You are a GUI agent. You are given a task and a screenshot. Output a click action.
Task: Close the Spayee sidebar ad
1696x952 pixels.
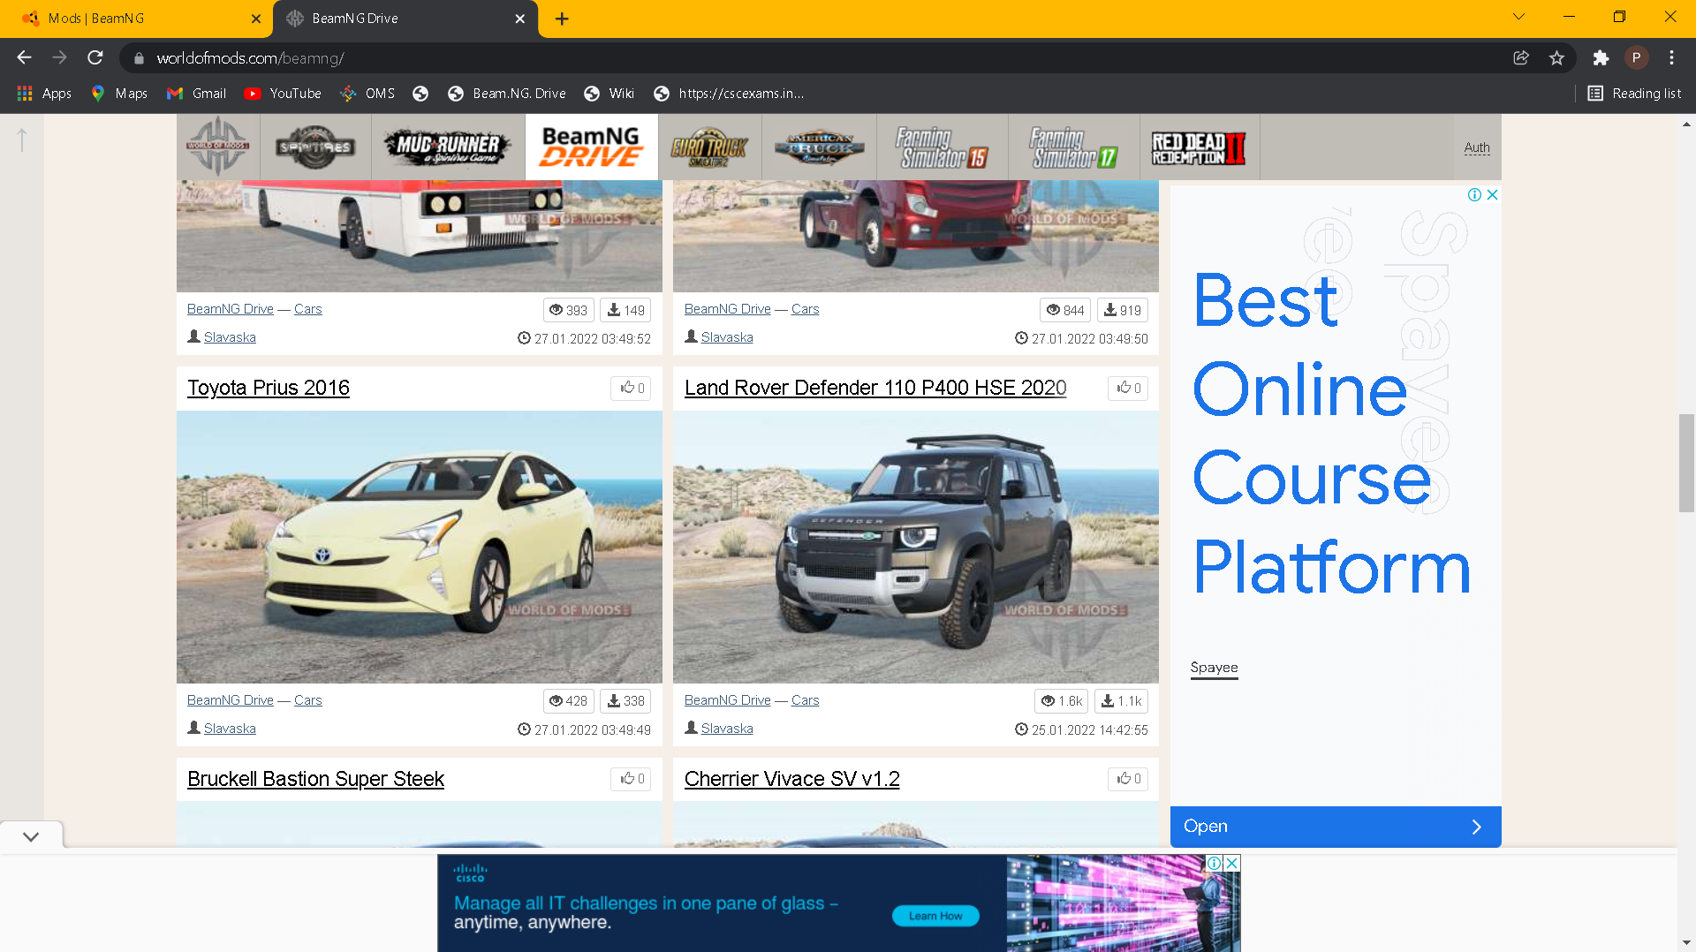tap(1492, 194)
